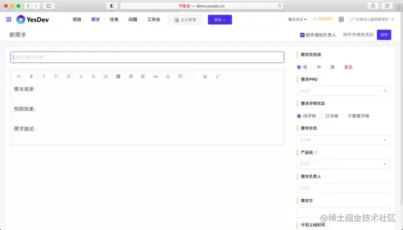Viewport: 403px width, 230px height.
Task: Focus the requirement title input field
Action: coord(147,57)
